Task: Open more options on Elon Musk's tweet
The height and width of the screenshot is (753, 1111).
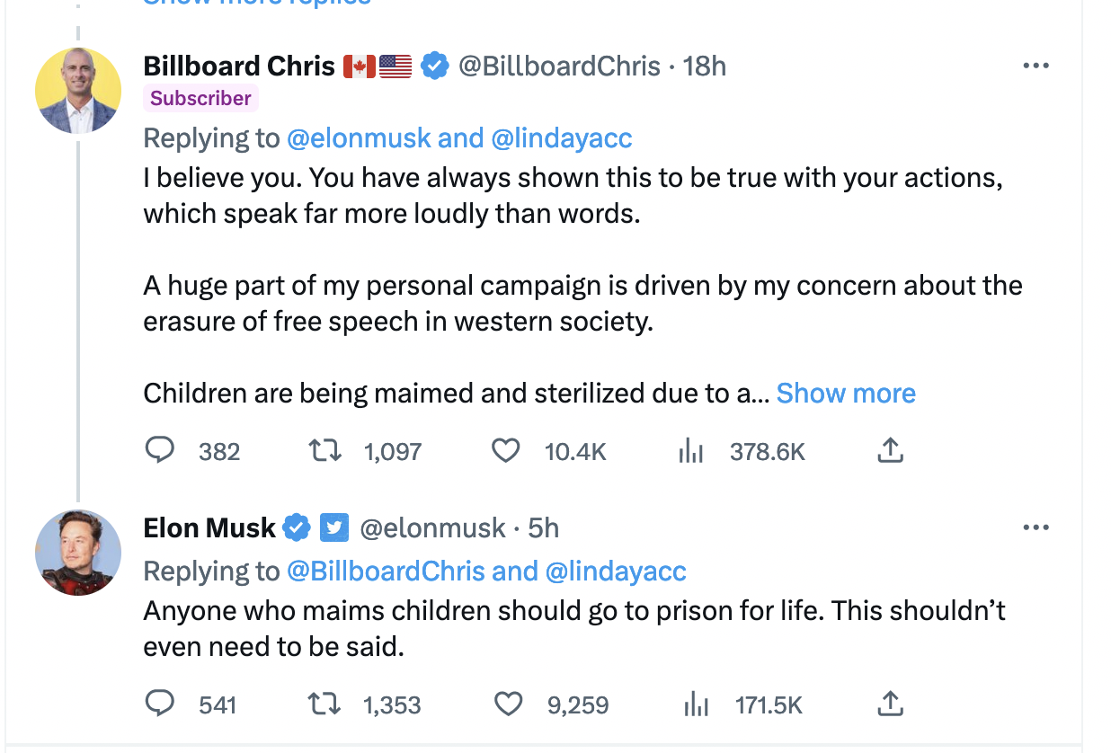Action: click(x=1035, y=528)
